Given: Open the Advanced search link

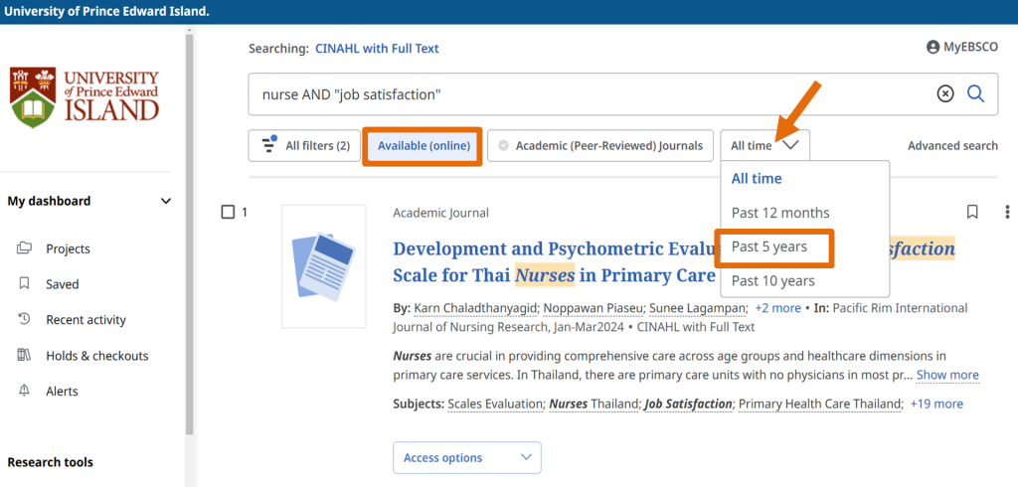Looking at the screenshot, I should coord(951,146).
